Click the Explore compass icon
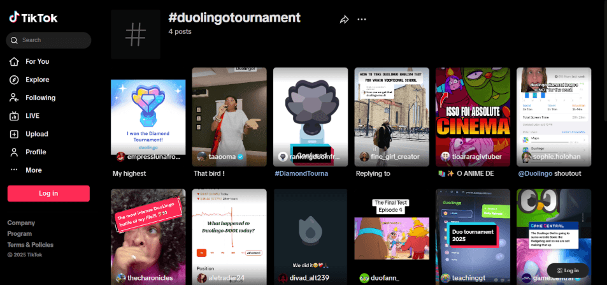The width and height of the screenshot is (607, 285). pyautogui.click(x=14, y=80)
